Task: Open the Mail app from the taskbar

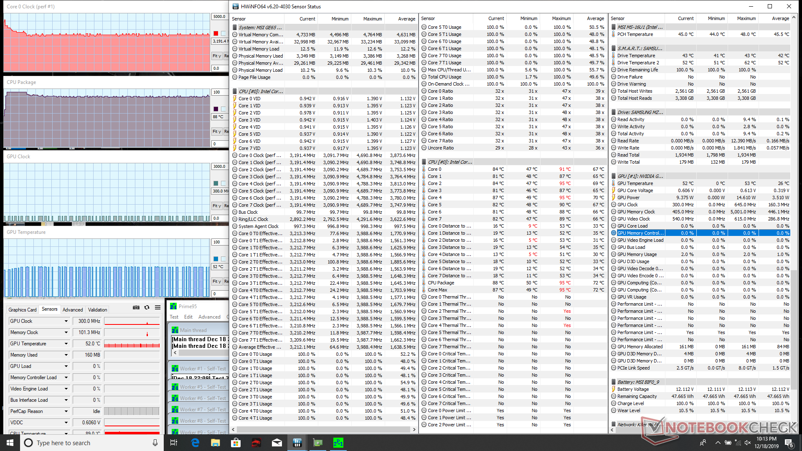Action: tap(277, 443)
